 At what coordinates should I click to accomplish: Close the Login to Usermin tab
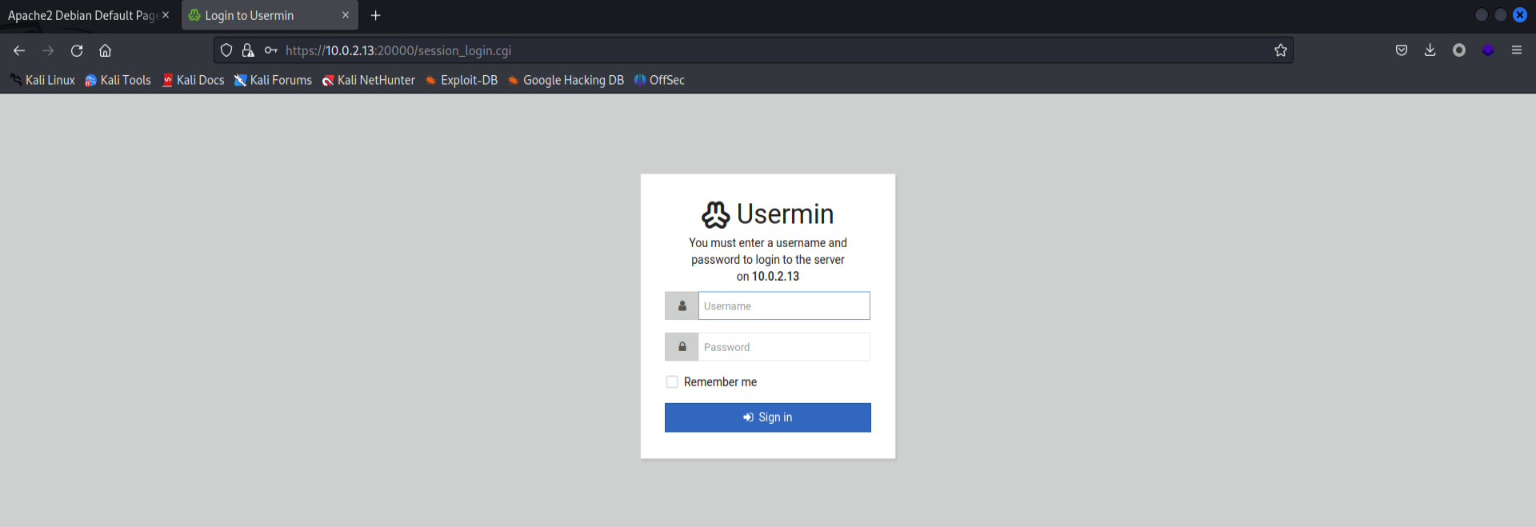click(x=346, y=15)
